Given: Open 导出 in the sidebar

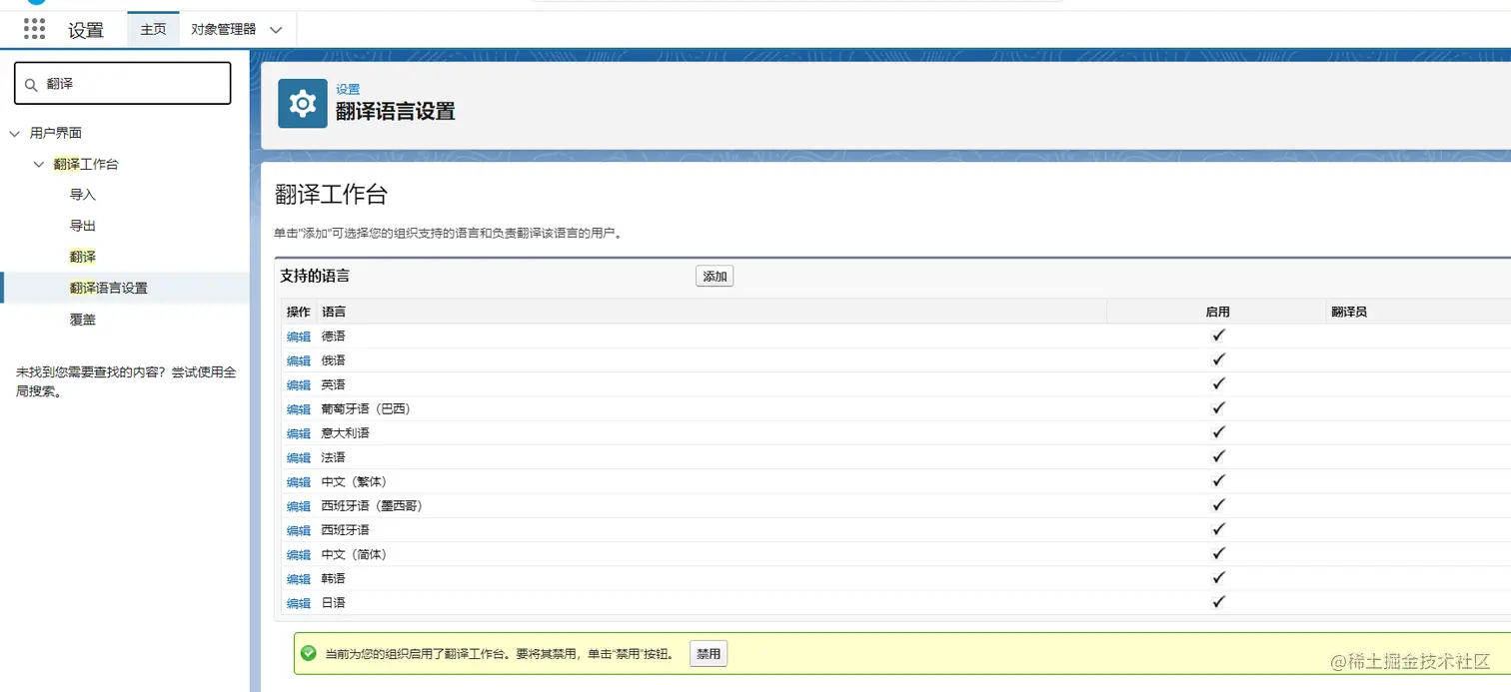Looking at the screenshot, I should (x=83, y=226).
